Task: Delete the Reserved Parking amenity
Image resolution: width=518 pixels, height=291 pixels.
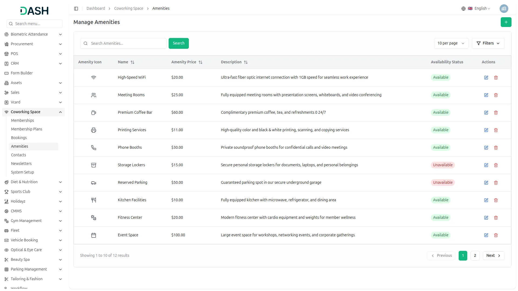Action: coord(496,183)
